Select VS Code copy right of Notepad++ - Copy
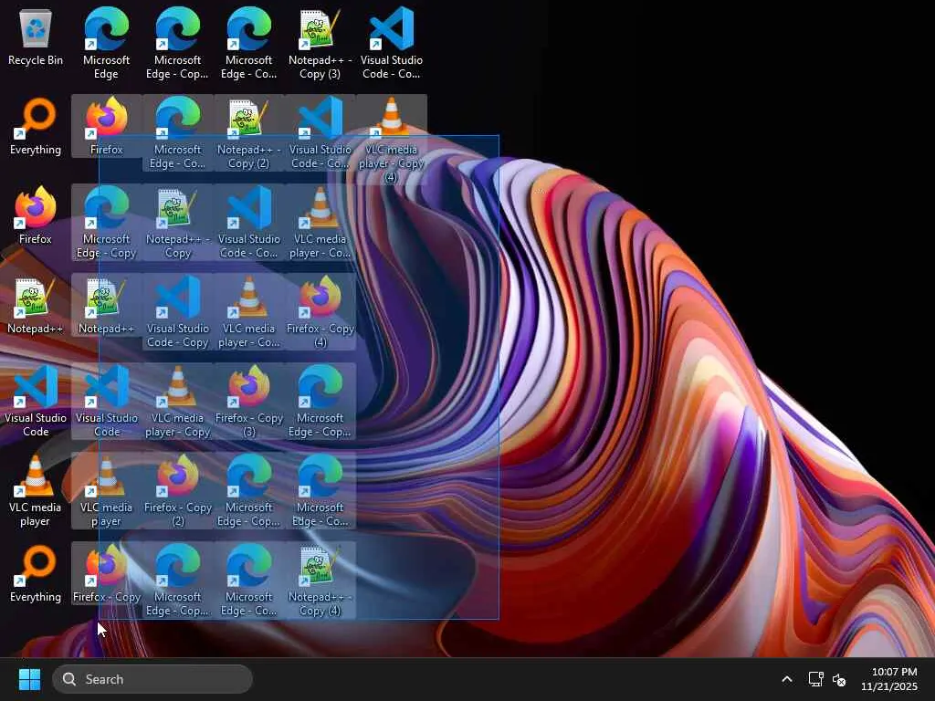Image resolution: width=935 pixels, height=701 pixels. point(248,222)
